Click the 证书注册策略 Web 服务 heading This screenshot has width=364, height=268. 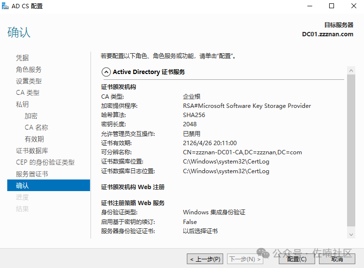(x=133, y=203)
